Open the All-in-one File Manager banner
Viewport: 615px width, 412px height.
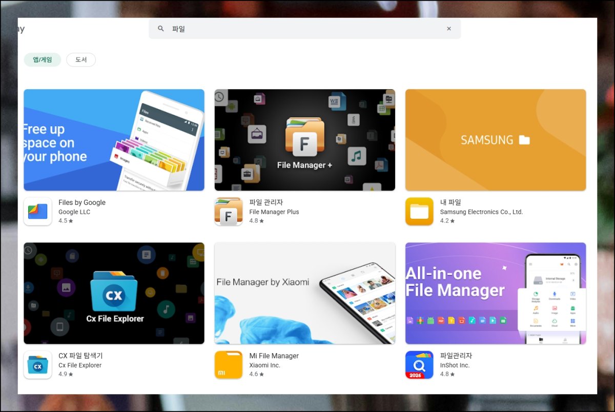496,293
